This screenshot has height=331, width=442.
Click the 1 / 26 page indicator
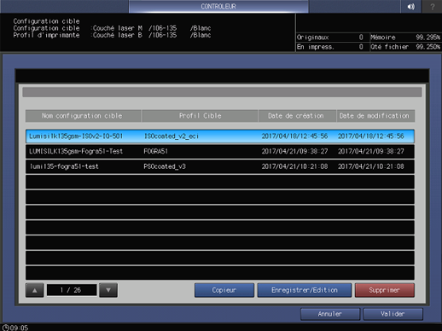[x=72, y=290]
